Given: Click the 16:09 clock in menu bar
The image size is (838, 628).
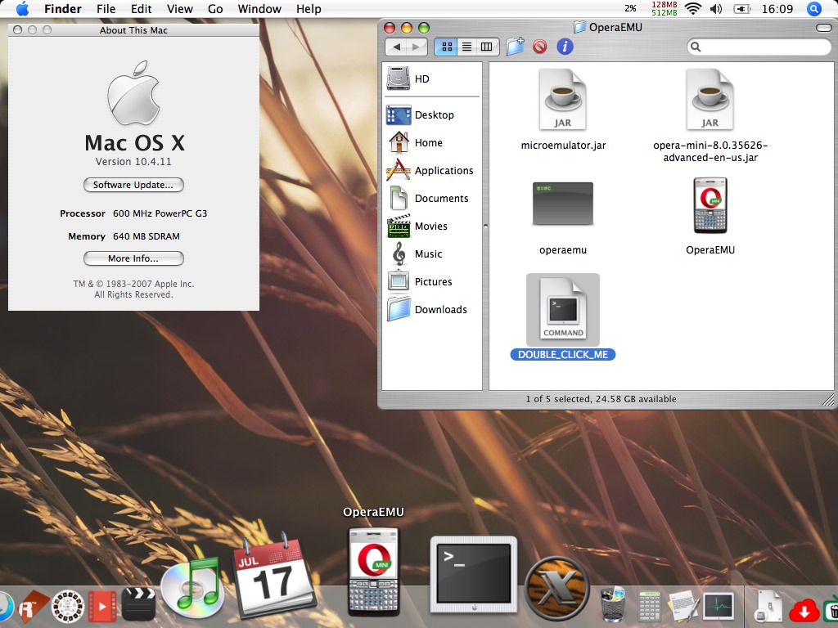Looking at the screenshot, I should [777, 9].
